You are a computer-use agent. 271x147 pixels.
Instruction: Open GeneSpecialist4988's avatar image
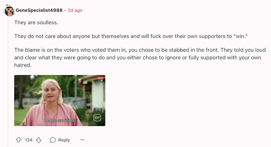tap(9, 10)
